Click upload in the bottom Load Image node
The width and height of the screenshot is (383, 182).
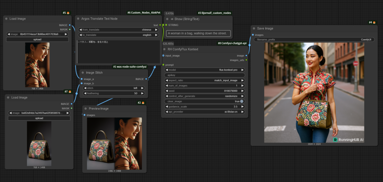coord(39,118)
